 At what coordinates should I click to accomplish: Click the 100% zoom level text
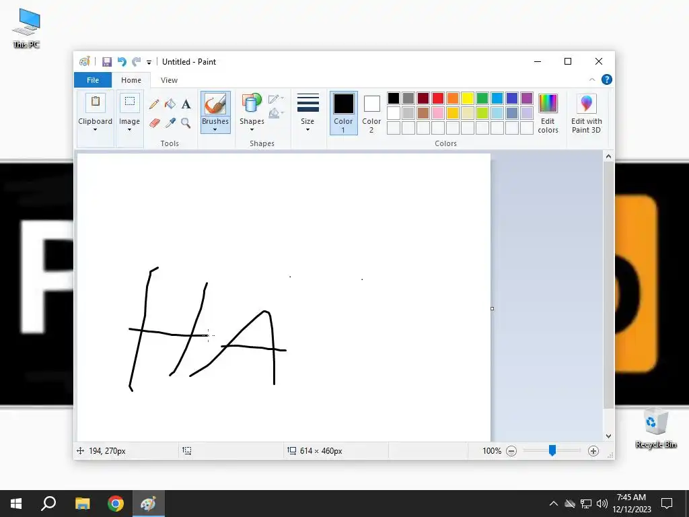tap(492, 451)
